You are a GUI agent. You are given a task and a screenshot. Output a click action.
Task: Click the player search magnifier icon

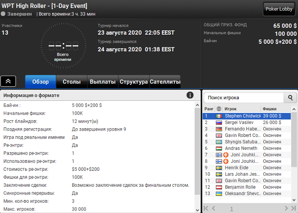[x=290, y=98]
